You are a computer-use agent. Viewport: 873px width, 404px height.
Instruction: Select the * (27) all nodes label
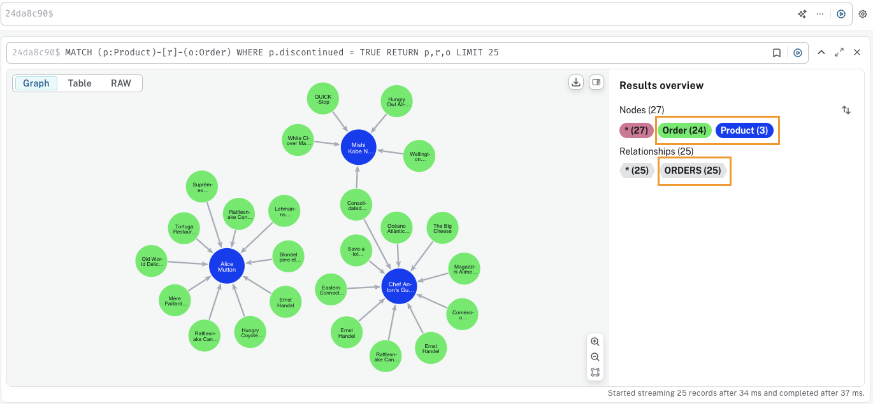point(637,130)
